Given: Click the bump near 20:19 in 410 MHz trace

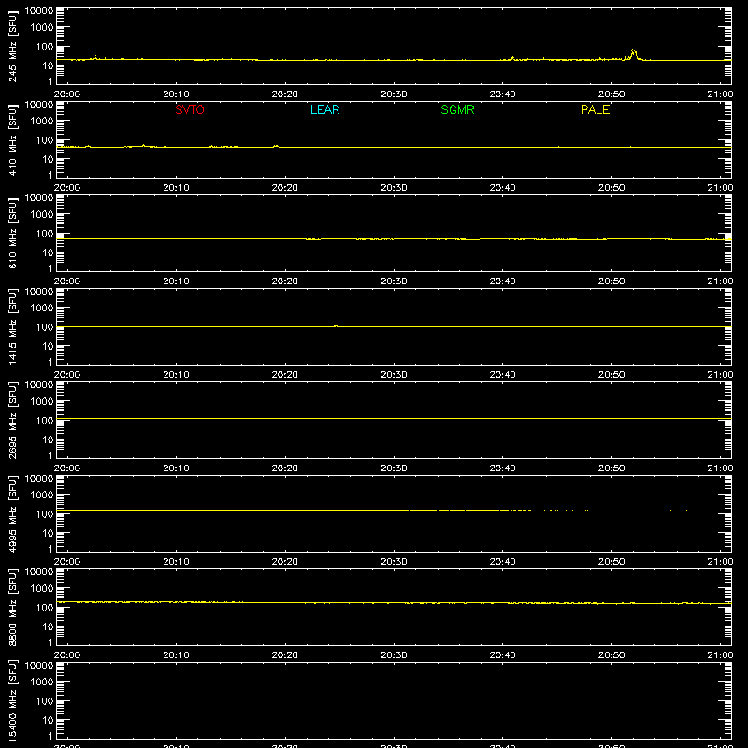Looking at the screenshot, I should coord(276,146).
